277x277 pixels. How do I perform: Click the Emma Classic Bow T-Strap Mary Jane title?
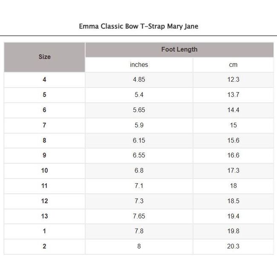(138, 26)
